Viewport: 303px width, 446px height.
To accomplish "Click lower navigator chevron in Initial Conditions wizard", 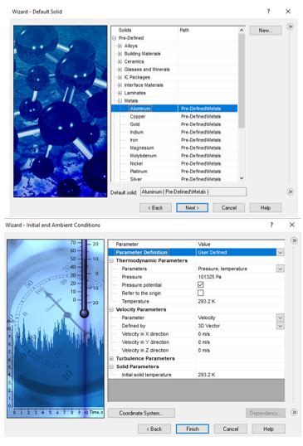I will (294, 412).
